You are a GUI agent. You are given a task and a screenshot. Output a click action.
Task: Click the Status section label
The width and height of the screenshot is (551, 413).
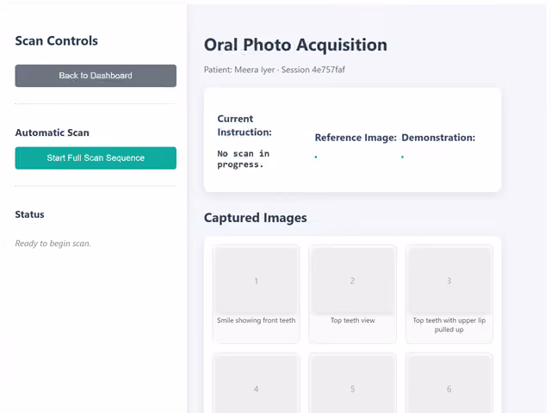[29, 214]
